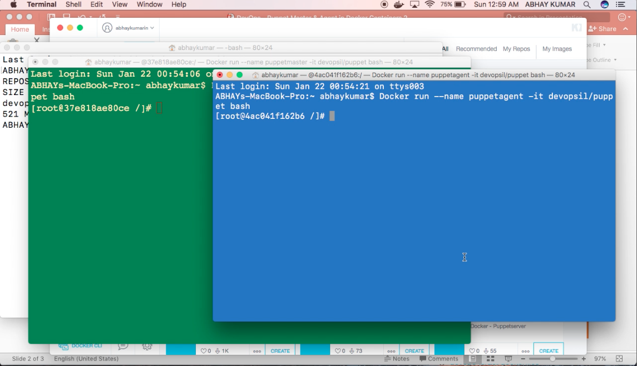Click the heart icon on the 1K card
The image size is (637, 366).
click(203, 351)
